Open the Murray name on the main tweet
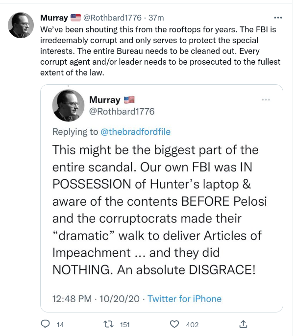The width and height of the screenshot is (295, 336). point(54,18)
